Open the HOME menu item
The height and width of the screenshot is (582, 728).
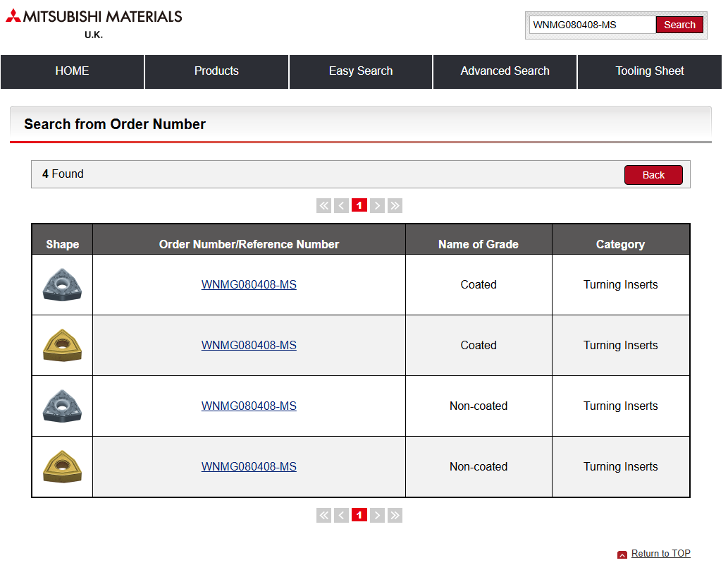pos(72,71)
